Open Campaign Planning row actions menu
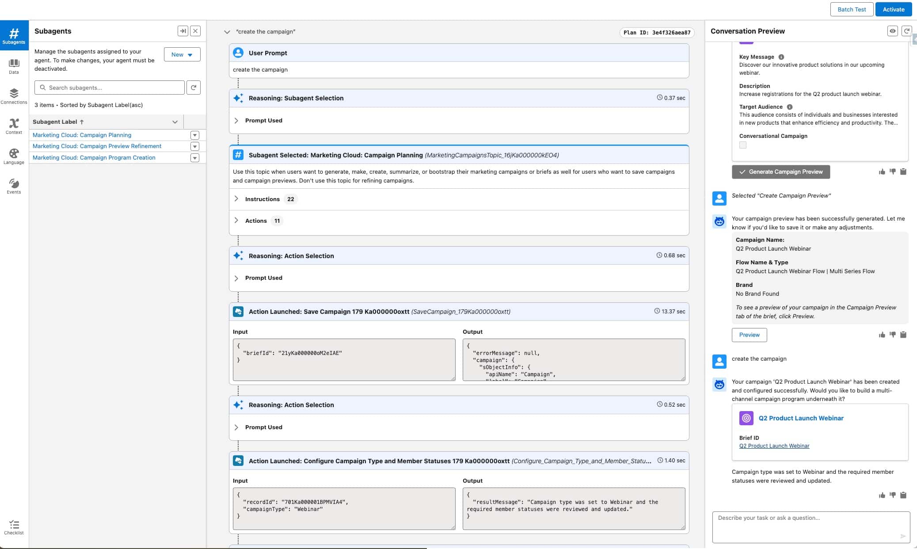Image resolution: width=917 pixels, height=549 pixels. (194, 135)
